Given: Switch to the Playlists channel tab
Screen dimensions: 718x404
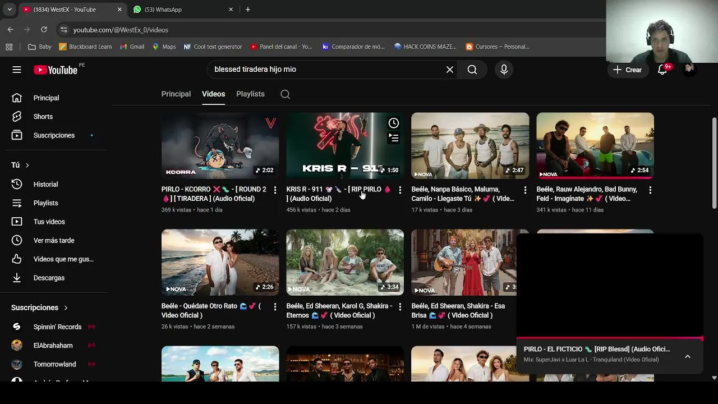Looking at the screenshot, I should coord(250,94).
